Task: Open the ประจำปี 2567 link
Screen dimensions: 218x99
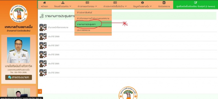Action: [x=54, y=45]
